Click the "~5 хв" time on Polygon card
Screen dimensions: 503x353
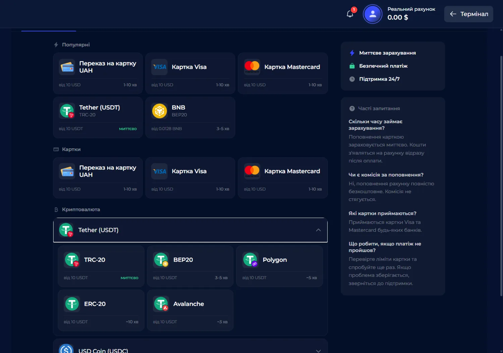312,278
